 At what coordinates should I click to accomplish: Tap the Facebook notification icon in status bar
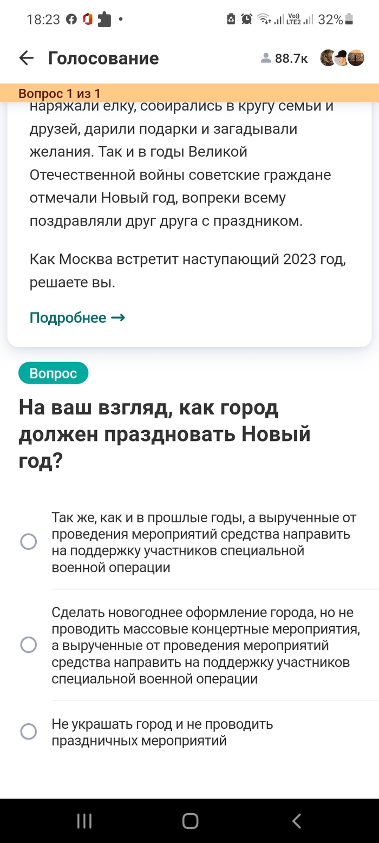tap(71, 20)
